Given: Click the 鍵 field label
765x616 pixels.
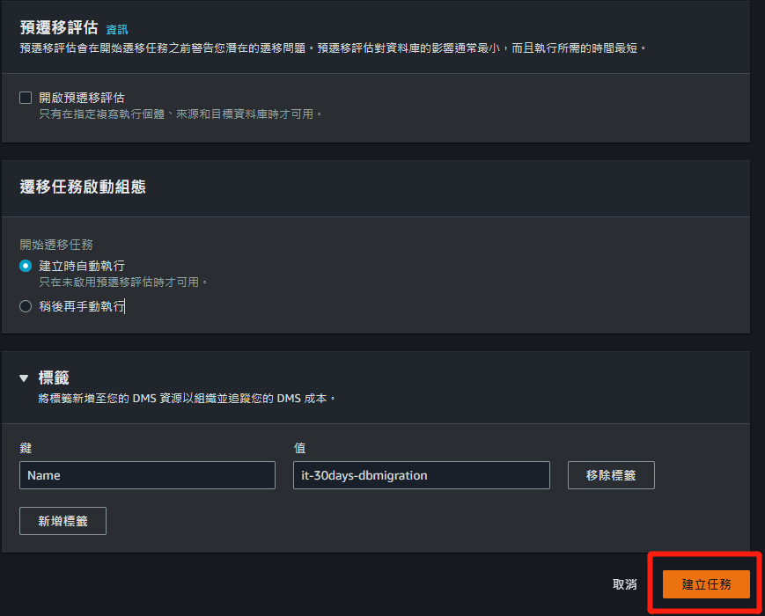Looking at the screenshot, I should 26,448.
